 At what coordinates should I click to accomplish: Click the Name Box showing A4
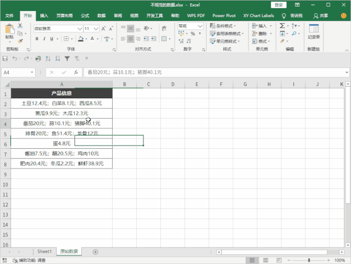pos(15,72)
